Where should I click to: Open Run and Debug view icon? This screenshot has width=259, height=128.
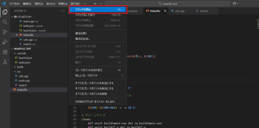(5, 42)
